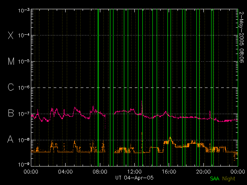Click the 10^-6 y-axis value

click(x=24, y=88)
